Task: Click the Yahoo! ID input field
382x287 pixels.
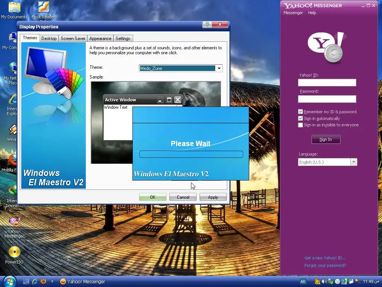Action: pos(327,83)
